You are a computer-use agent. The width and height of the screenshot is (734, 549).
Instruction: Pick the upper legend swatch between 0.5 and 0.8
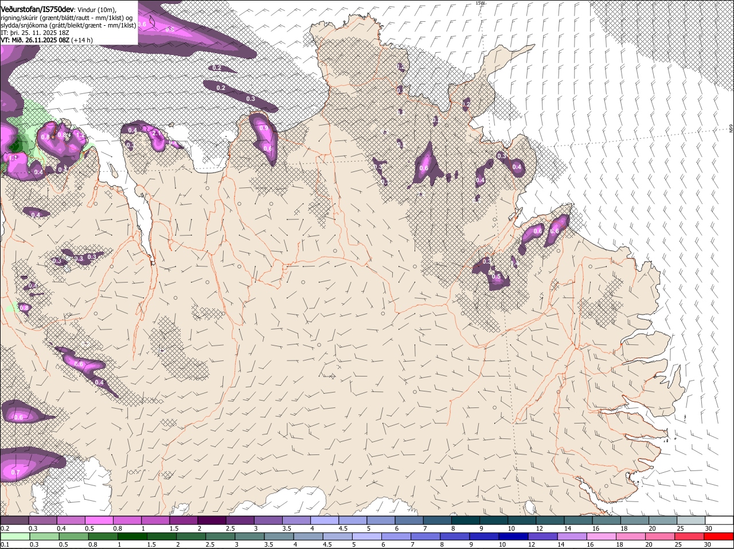99,520
